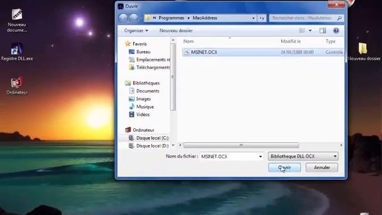This screenshot has height=215, width=382.
Task: Click the MSINET.OCX file icon
Action: tap(187, 52)
